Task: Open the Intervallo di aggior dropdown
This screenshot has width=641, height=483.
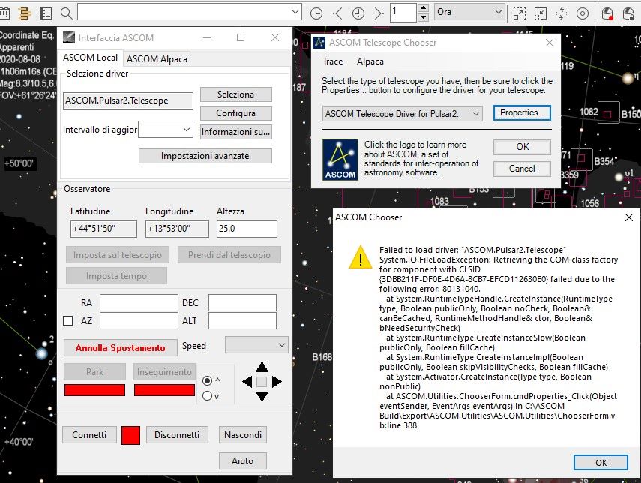Action: point(166,130)
